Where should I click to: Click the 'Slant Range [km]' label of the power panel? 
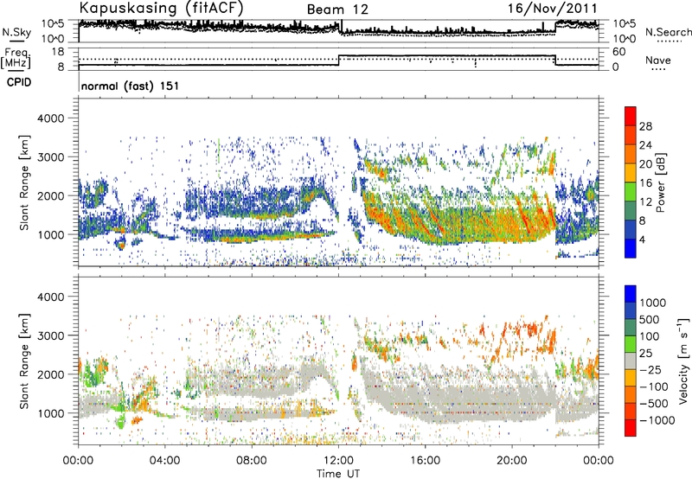24,182
